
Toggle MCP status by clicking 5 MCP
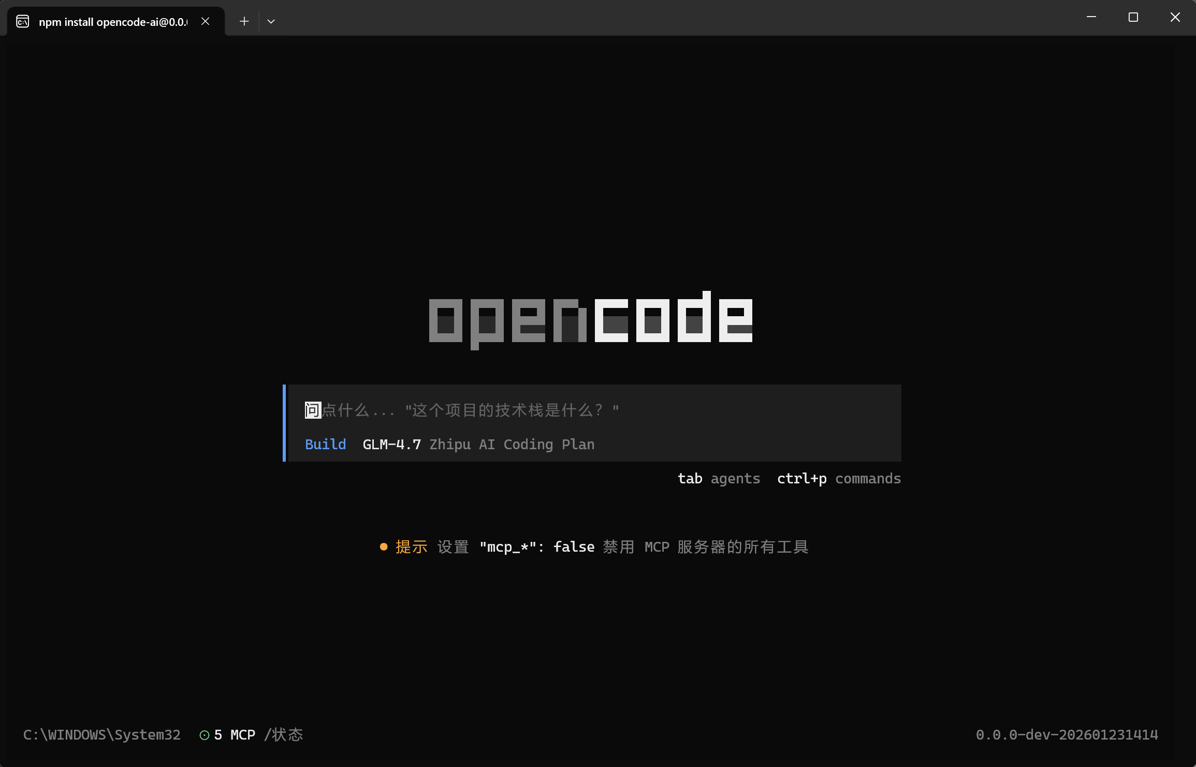(x=235, y=734)
